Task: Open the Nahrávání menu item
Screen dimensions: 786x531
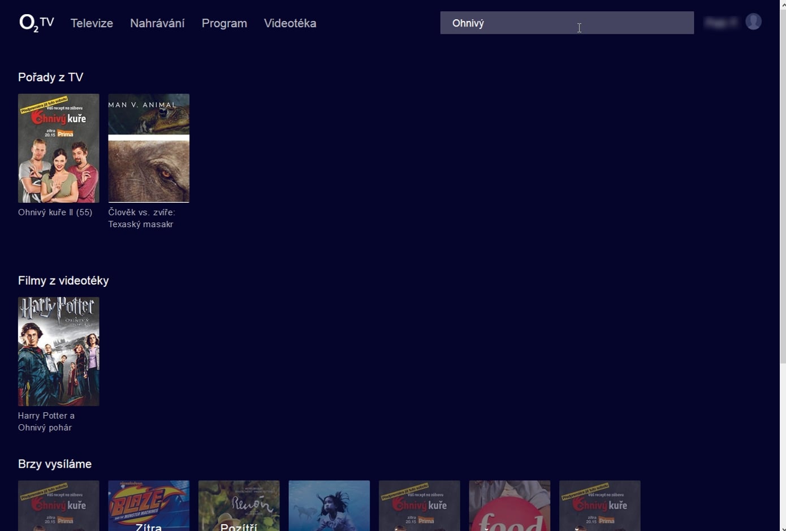Action: 157,23
